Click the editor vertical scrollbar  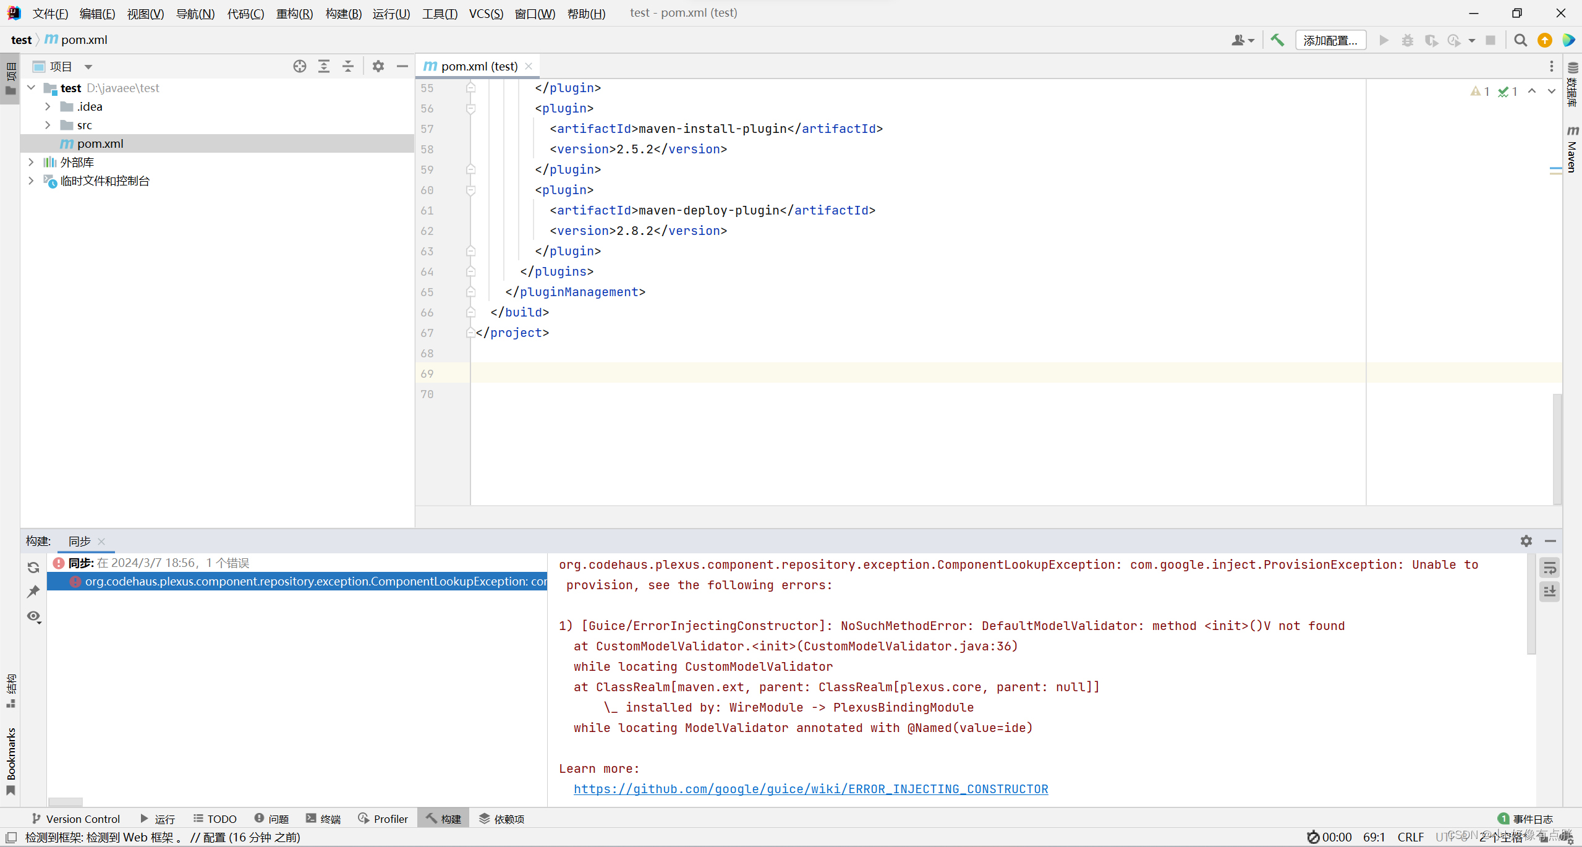point(1557,448)
